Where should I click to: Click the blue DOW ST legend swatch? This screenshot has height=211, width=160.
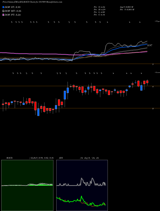(x=3, y=7)
